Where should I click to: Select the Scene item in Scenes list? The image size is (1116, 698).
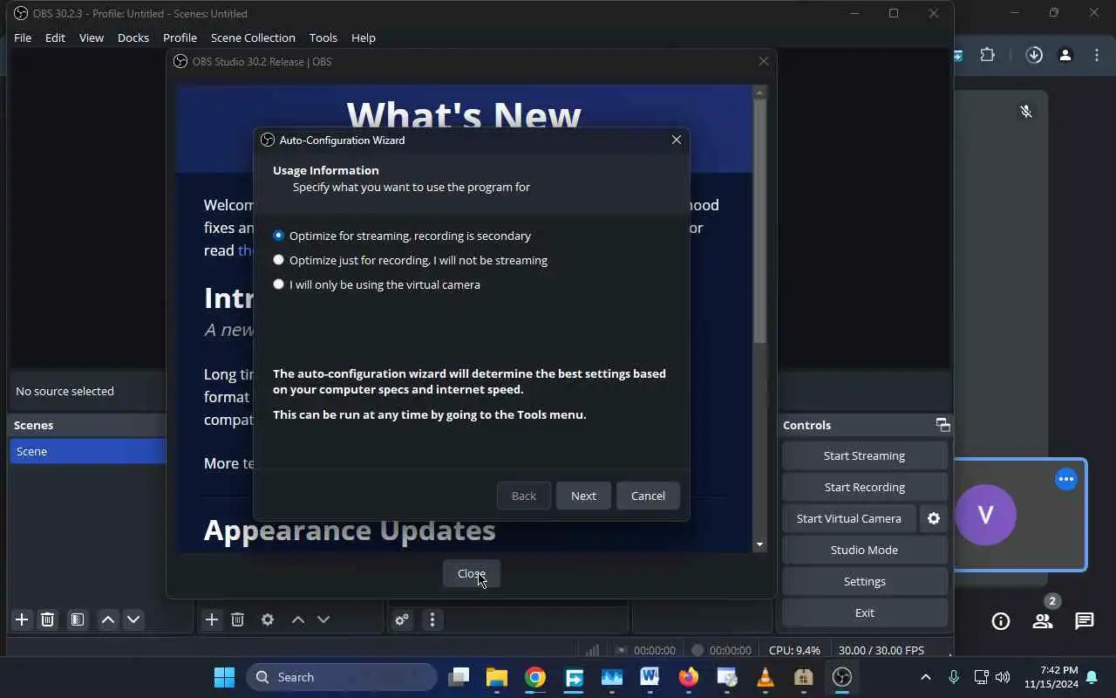pos(87,451)
